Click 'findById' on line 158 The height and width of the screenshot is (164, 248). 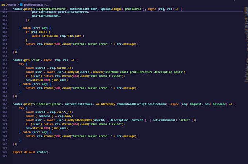[71, 72]
